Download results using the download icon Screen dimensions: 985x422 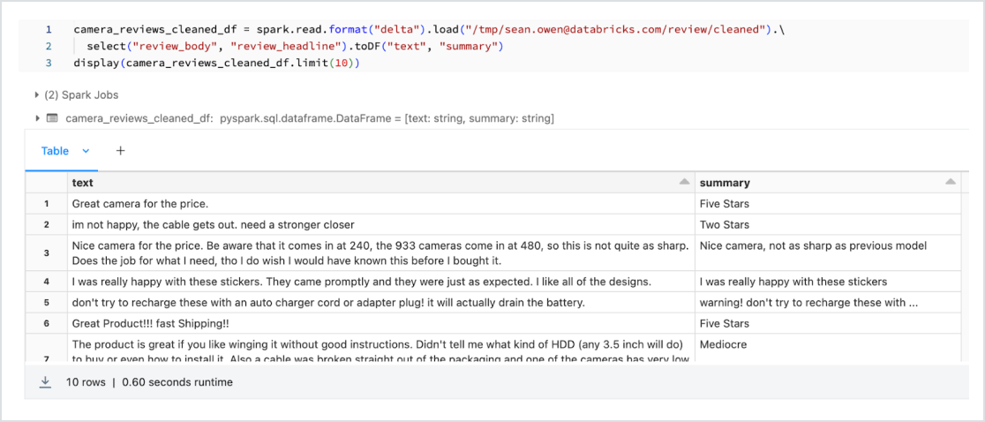point(45,382)
